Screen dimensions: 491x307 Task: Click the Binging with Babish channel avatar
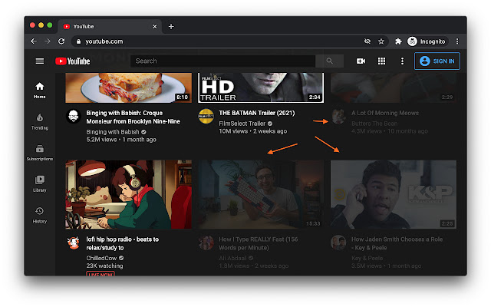point(74,117)
